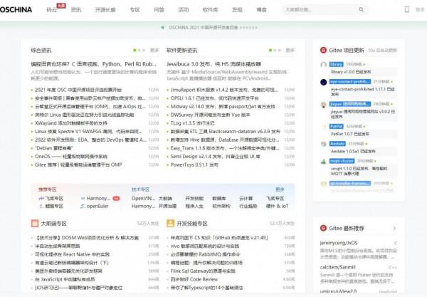The height and width of the screenshot is (297, 427).
Task: Open the Midway v2.14.0 release article
Action: tap(223, 107)
